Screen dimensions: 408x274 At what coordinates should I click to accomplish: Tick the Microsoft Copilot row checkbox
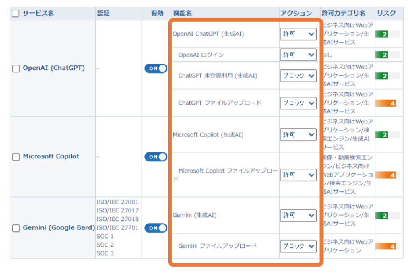pyautogui.click(x=16, y=157)
